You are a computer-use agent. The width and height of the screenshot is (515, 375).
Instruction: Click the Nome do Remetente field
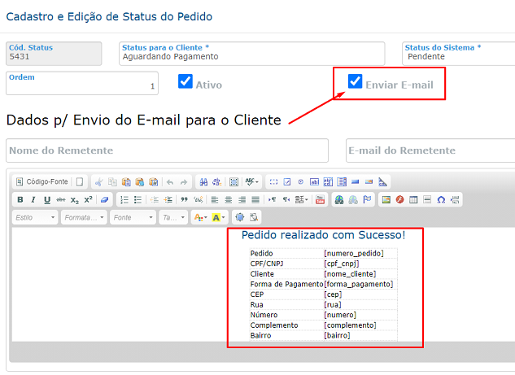pos(167,150)
